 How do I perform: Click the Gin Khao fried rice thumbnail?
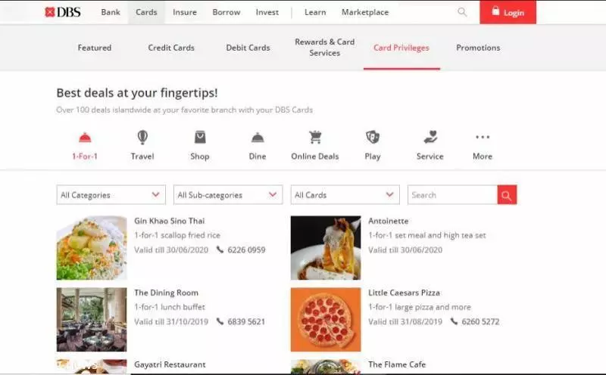[92, 248]
